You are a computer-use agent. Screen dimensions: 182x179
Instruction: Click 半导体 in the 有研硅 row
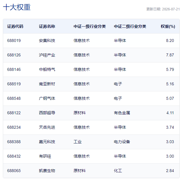[x=120, y=156]
